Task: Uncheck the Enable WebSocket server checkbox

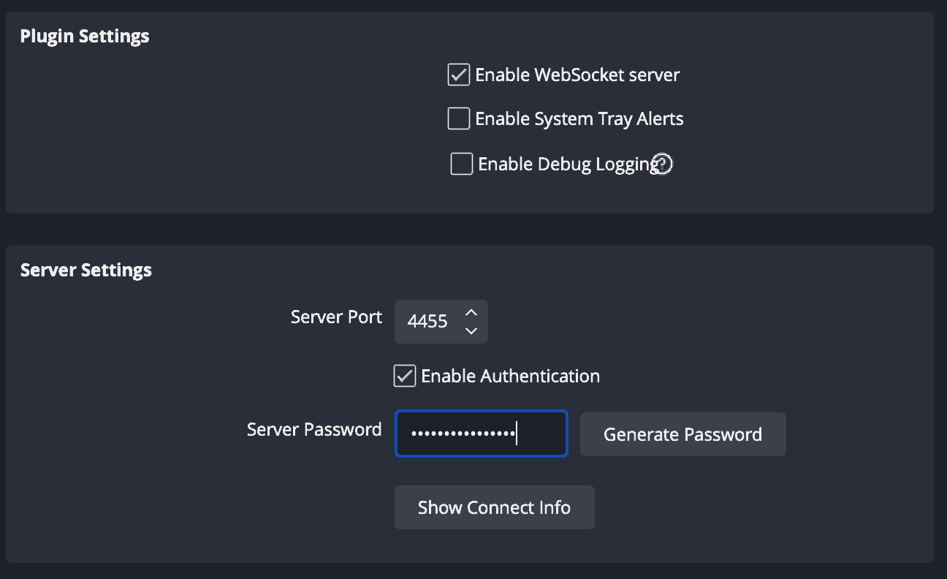Action: tap(458, 75)
